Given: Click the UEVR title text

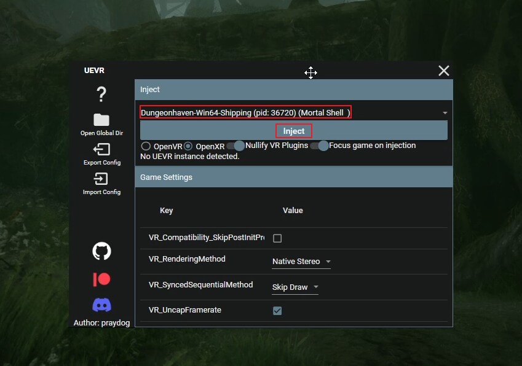Looking at the screenshot, I should click(94, 71).
